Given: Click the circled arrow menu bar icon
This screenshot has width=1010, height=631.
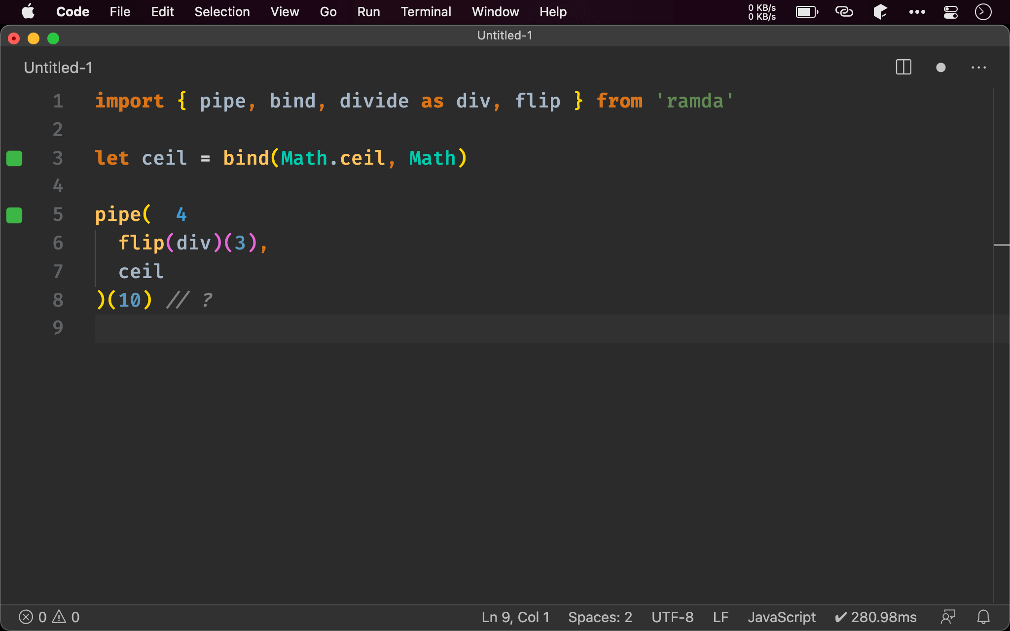Looking at the screenshot, I should (983, 12).
